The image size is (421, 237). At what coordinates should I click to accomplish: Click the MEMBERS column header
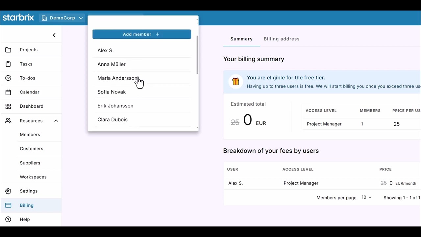click(370, 111)
